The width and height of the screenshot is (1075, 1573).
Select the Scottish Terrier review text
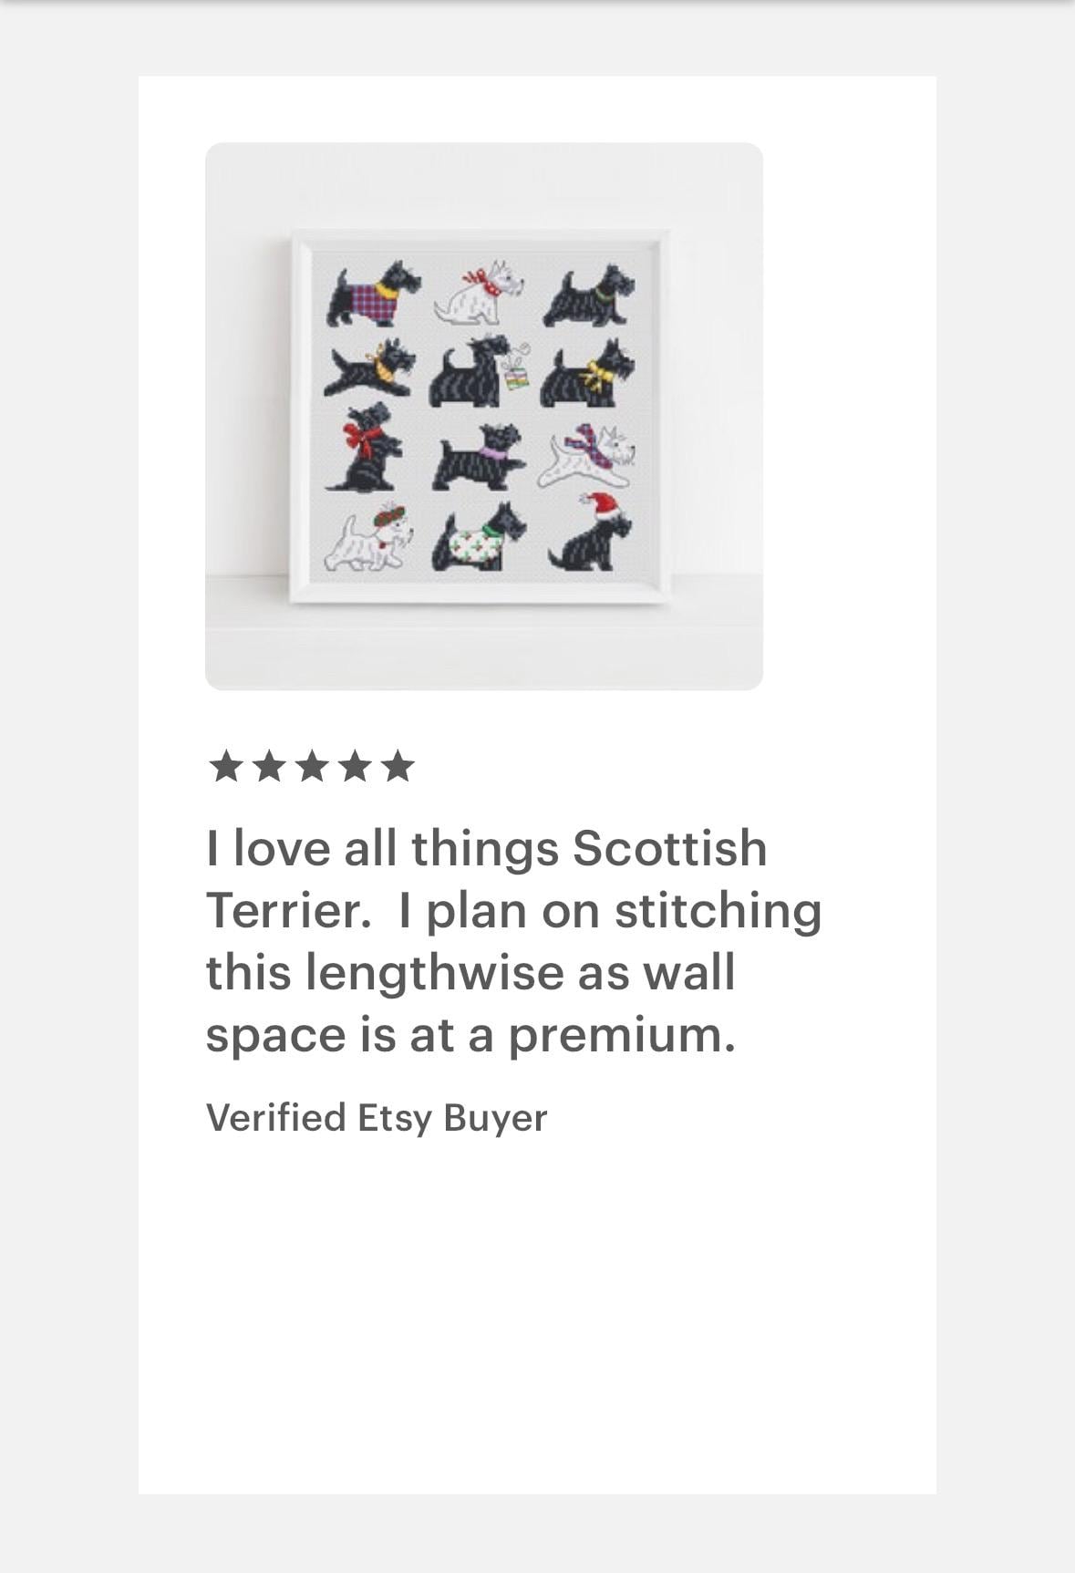tap(514, 941)
